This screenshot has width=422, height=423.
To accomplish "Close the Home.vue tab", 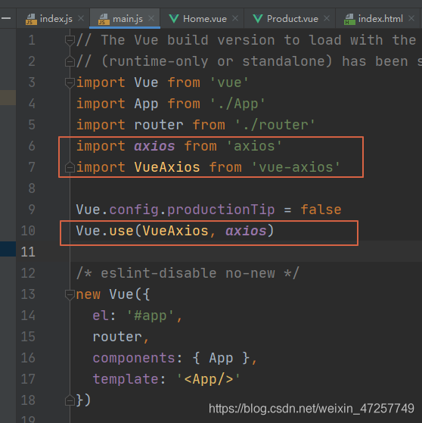I will pos(235,18).
